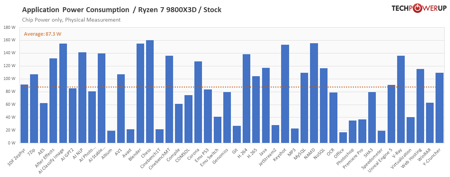Select the Chess bar
The image size is (450, 177).
[150, 91]
